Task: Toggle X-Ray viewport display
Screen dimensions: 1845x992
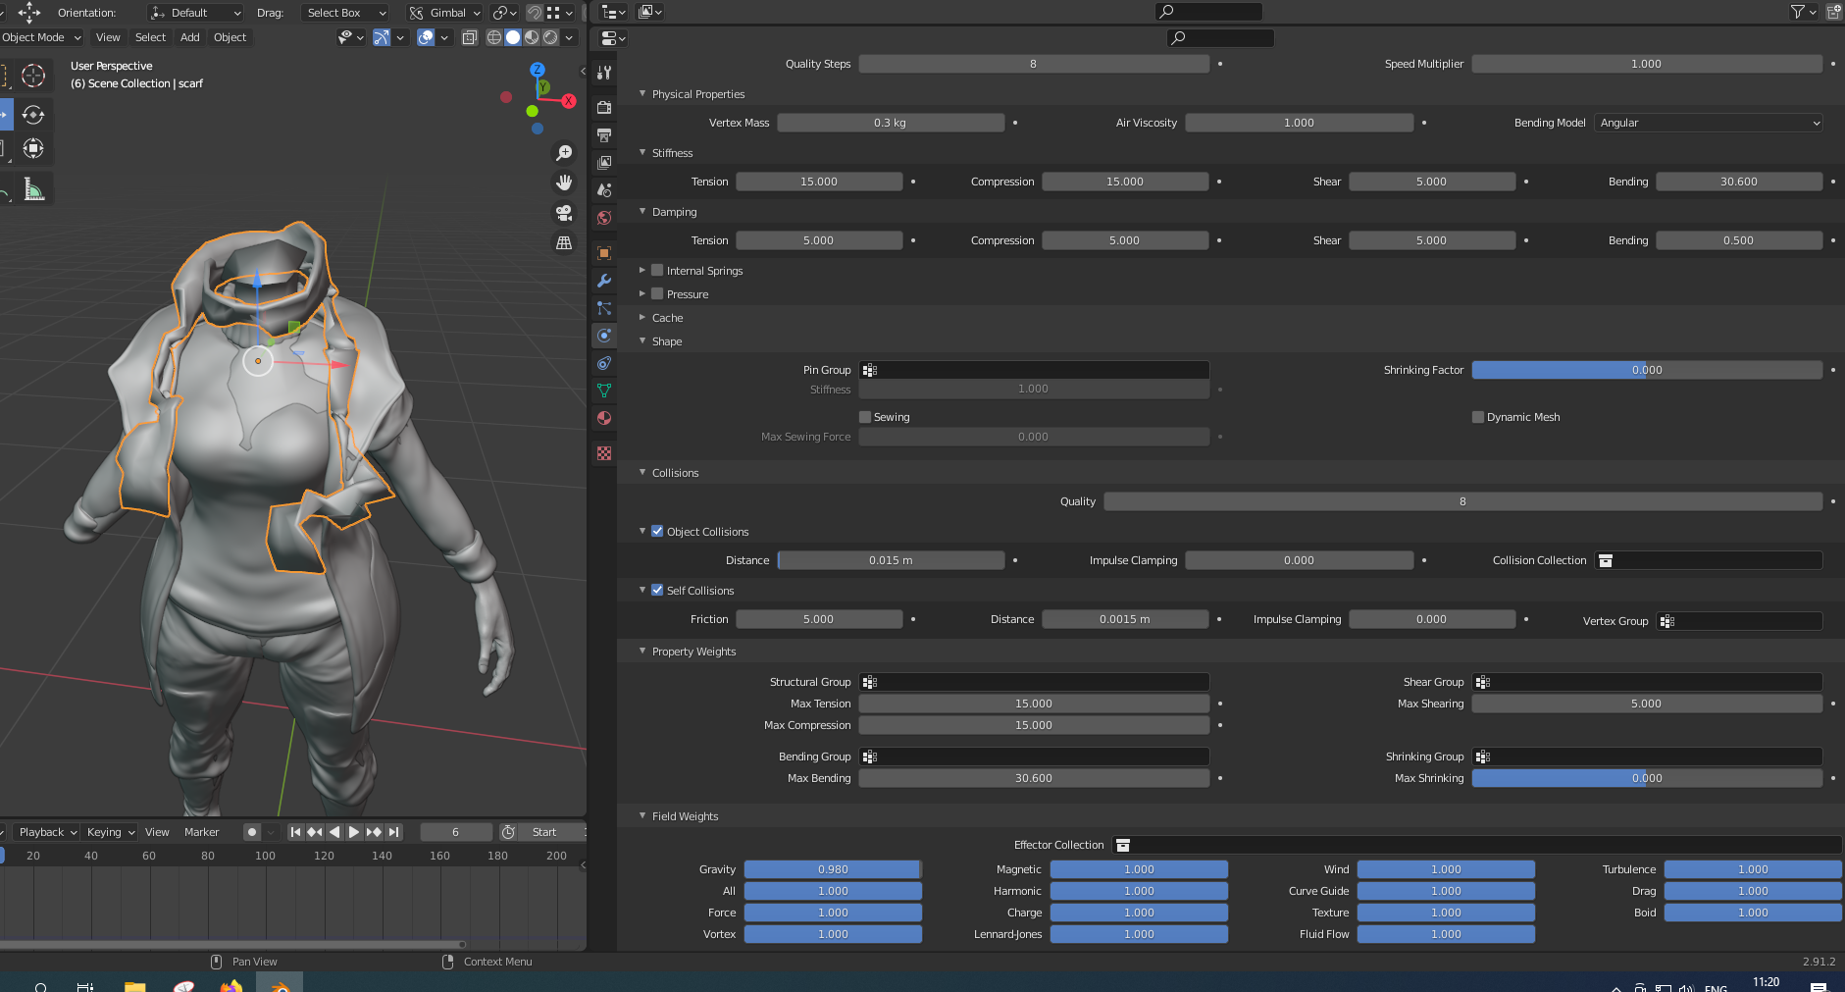Action: click(x=470, y=37)
